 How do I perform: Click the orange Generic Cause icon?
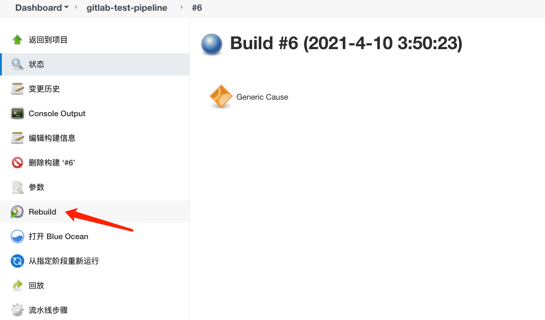221,97
